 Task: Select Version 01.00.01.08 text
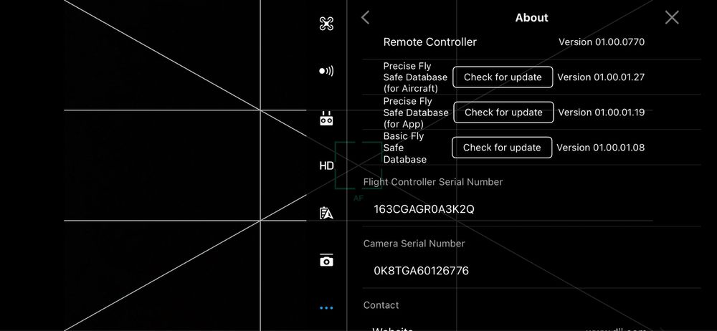coord(600,148)
